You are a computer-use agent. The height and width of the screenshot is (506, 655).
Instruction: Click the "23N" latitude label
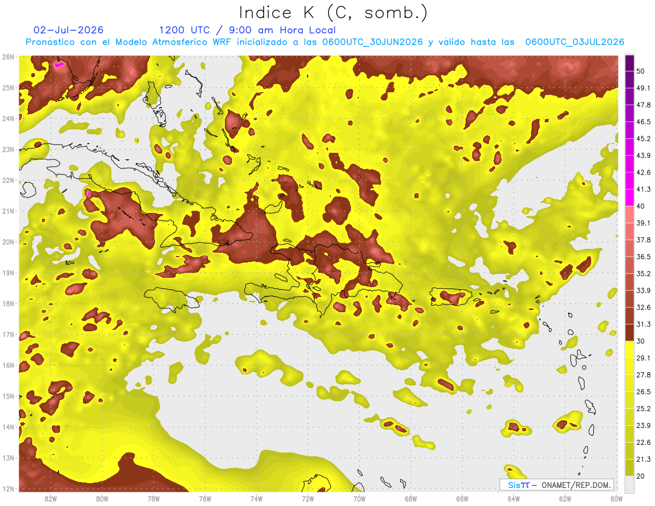click(8, 149)
